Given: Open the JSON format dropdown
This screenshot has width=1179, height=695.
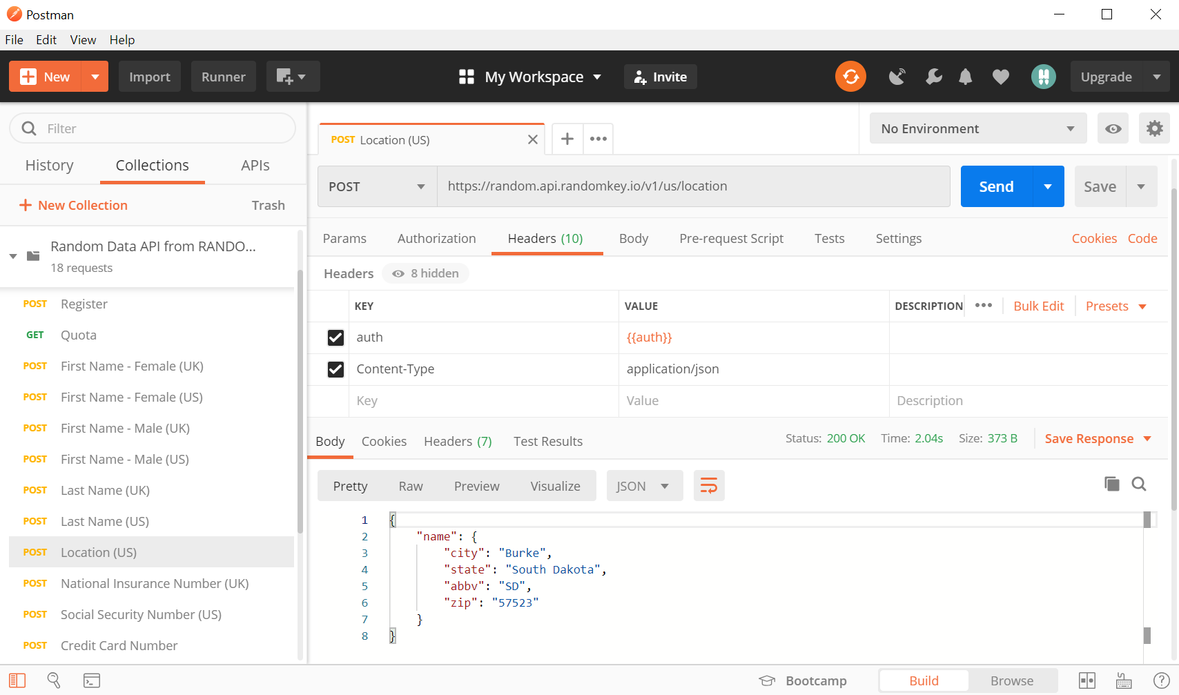Looking at the screenshot, I should coord(645,486).
